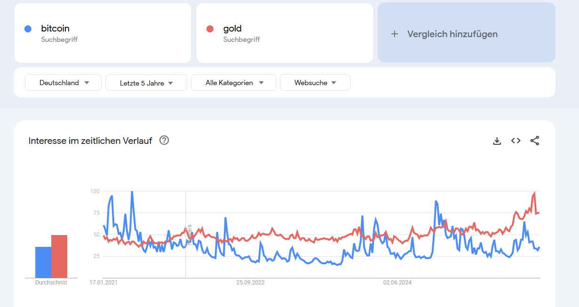Expand the Letzte 5 Jahre time range
The width and height of the screenshot is (579, 307).
(146, 83)
